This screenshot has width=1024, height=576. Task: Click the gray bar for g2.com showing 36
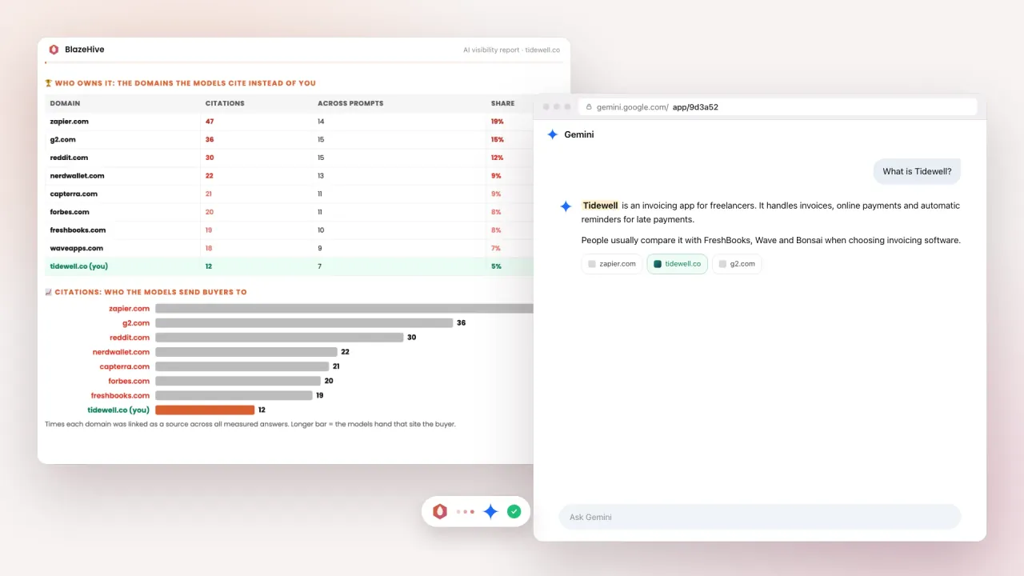(304, 323)
